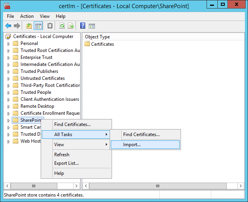Image resolution: width=248 pixels, height=202 pixels.
Task: Expand the Personal store node
Action: click(9, 44)
